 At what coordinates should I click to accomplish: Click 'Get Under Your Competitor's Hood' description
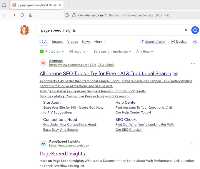(70, 127)
